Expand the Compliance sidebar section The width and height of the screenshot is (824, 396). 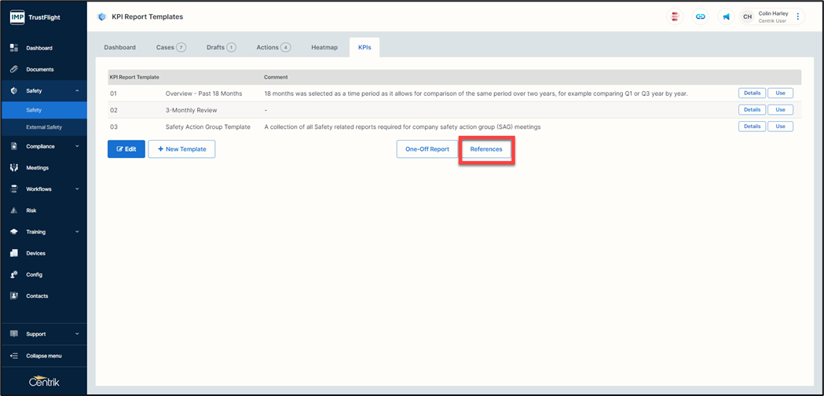77,146
